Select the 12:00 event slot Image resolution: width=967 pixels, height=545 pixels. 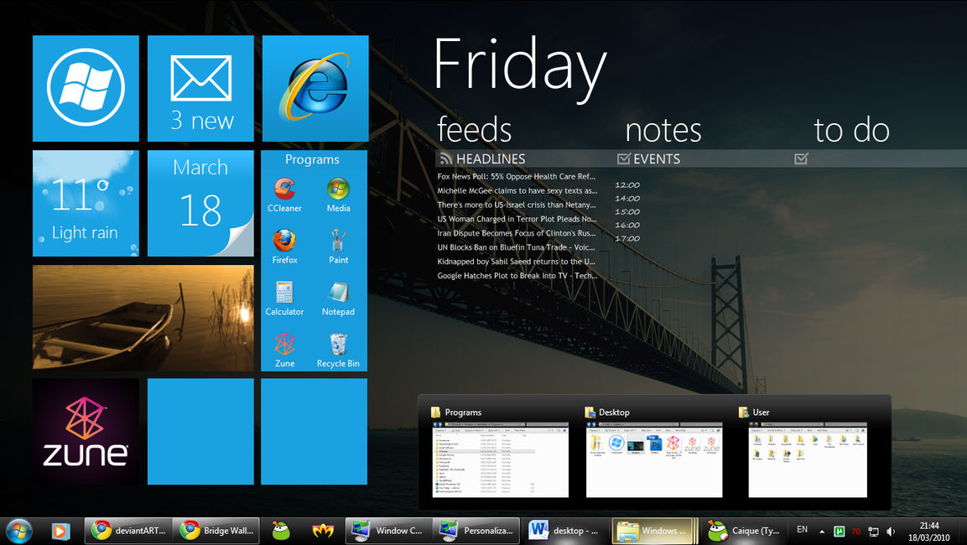pos(627,185)
